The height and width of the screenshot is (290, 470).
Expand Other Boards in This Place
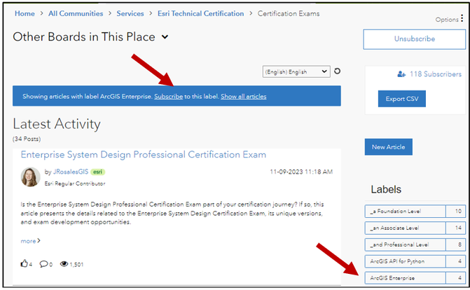[165, 37]
